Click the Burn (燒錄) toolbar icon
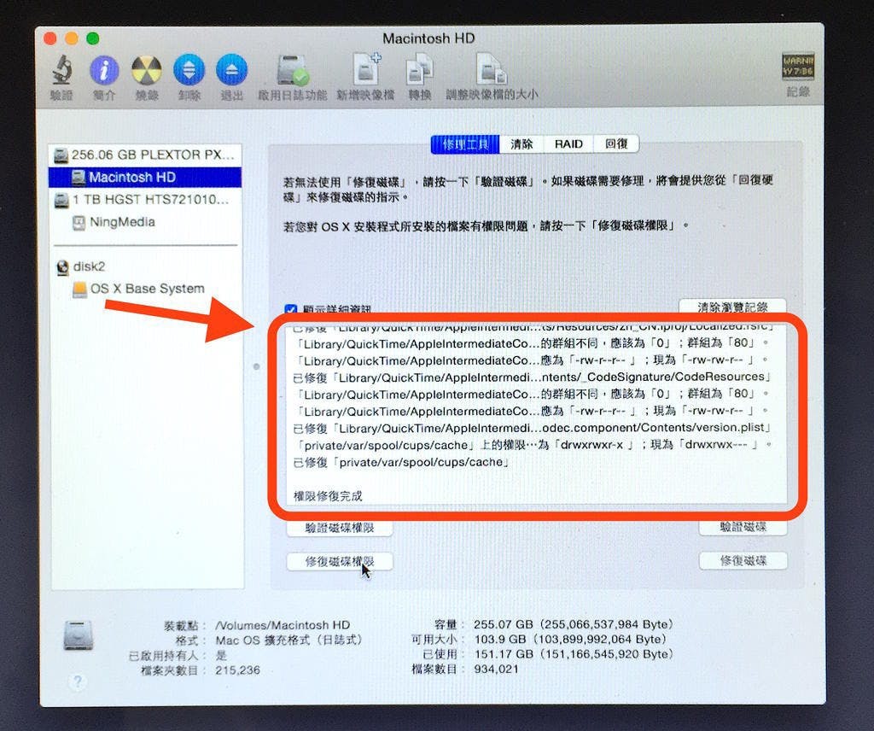Viewport: 874px width, 731px height. click(x=147, y=71)
